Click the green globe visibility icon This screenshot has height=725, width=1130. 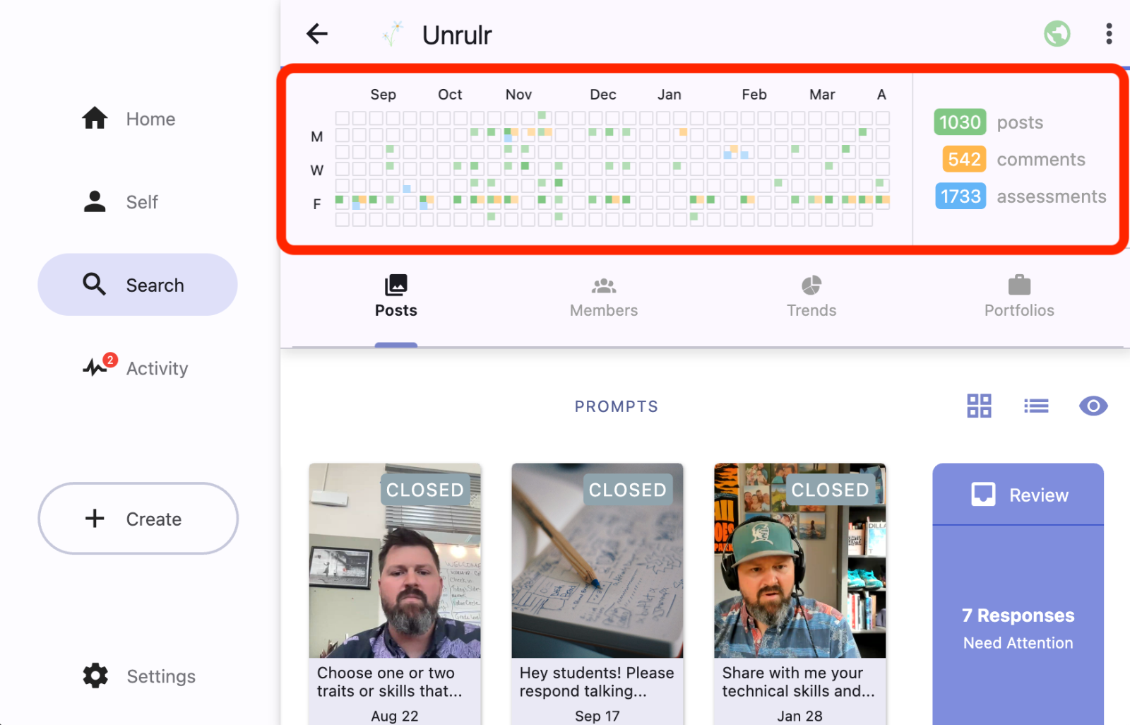pos(1057,33)
